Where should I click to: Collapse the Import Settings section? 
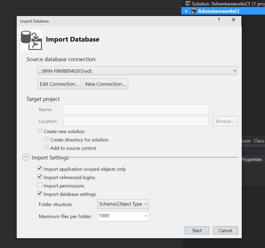pos(26,157)
